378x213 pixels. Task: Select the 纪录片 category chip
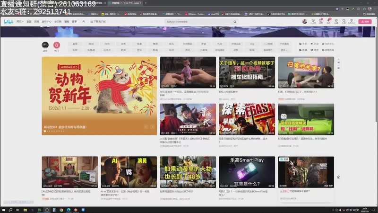pos(107,50)
